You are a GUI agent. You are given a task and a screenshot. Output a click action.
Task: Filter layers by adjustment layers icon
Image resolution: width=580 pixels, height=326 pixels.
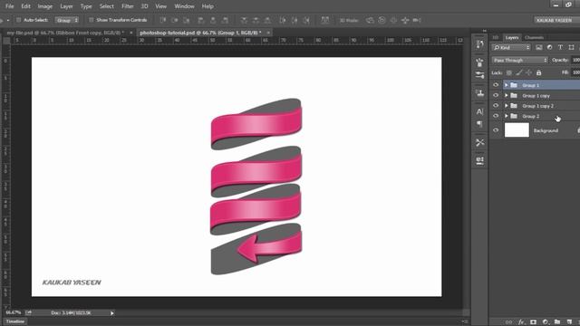(x=550, y=47)
